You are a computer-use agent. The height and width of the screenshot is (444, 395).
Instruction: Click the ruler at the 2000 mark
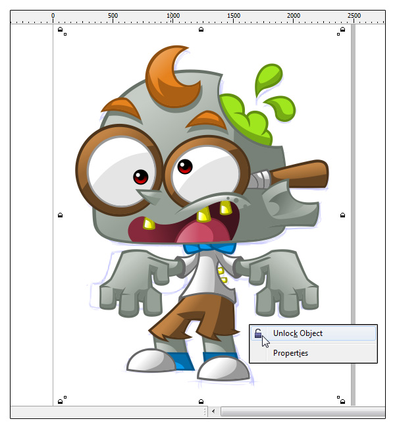294,16
